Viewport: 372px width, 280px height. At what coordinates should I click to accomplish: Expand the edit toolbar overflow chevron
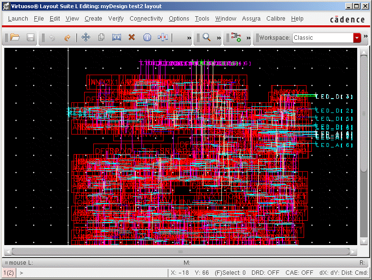[189, 38]
